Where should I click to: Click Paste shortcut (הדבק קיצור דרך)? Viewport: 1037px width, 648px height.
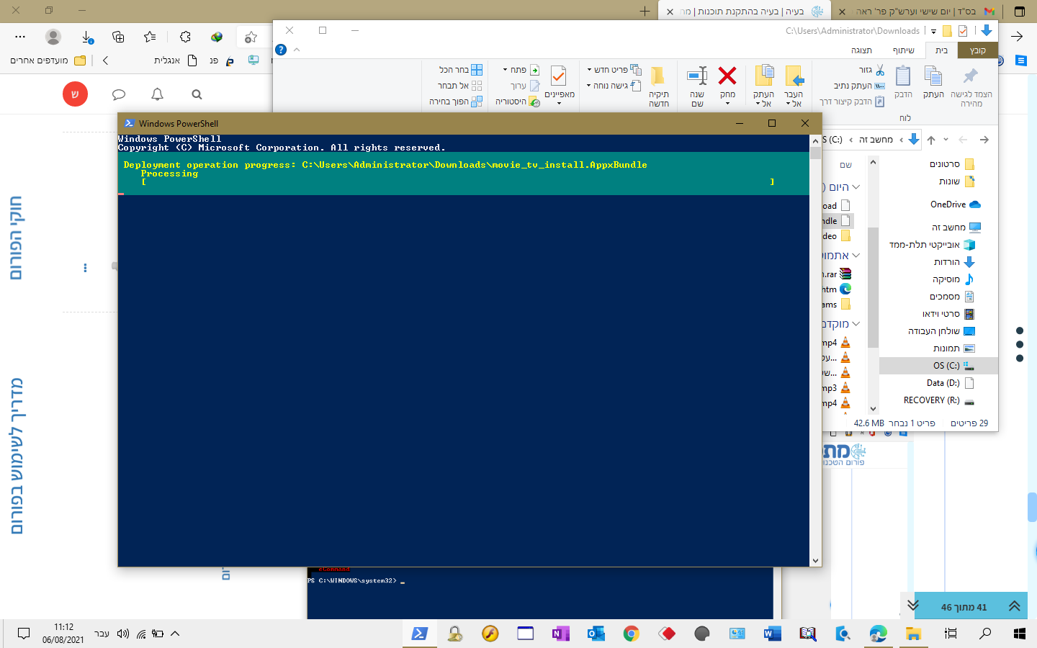click(852, 102)
